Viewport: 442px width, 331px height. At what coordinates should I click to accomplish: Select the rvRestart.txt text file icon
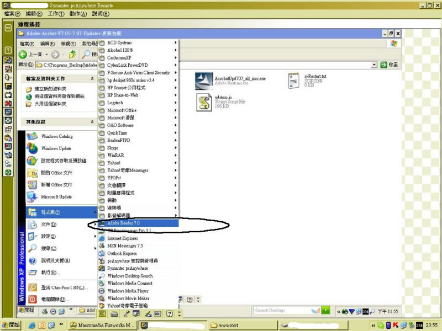point(293,81)
